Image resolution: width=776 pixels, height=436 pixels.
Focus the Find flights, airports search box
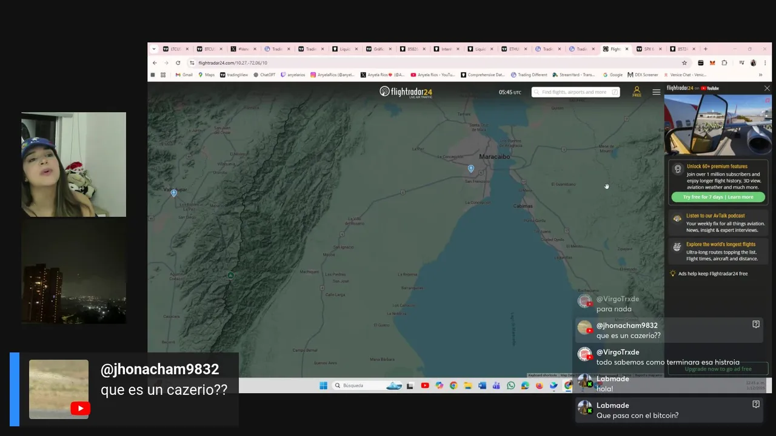coord(575,92)
